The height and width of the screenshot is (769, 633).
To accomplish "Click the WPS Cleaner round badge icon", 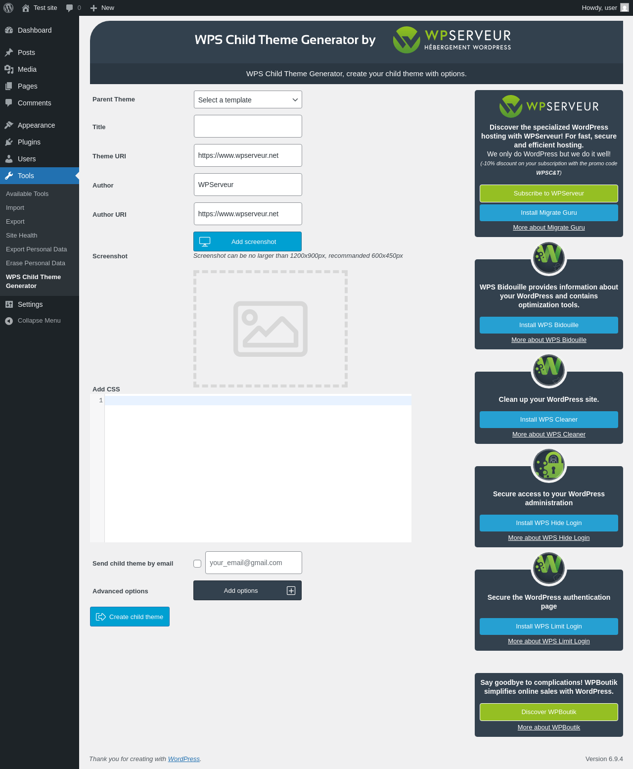I will pyautogui.click(x=549, y=370).
